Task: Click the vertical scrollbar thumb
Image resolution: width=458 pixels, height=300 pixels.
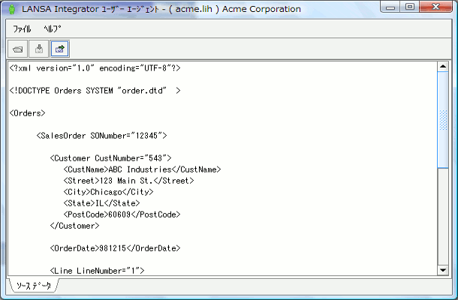Action: 443,120
